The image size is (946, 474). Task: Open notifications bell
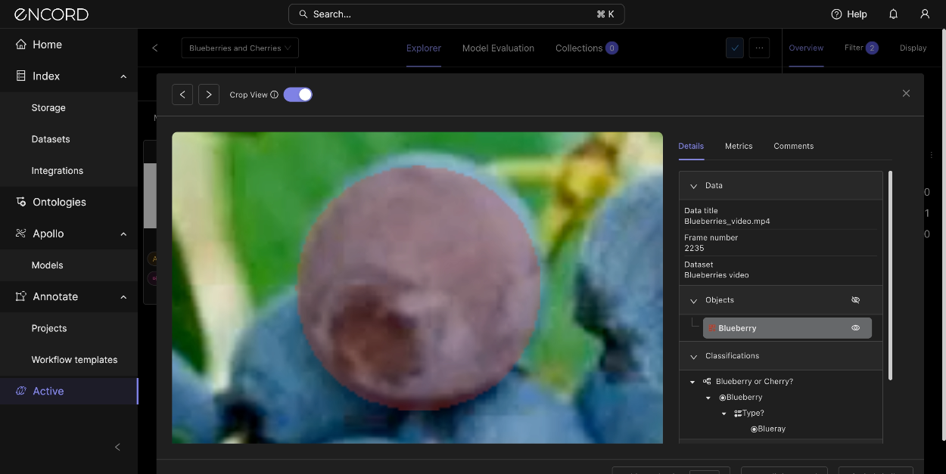coord(894,14)
